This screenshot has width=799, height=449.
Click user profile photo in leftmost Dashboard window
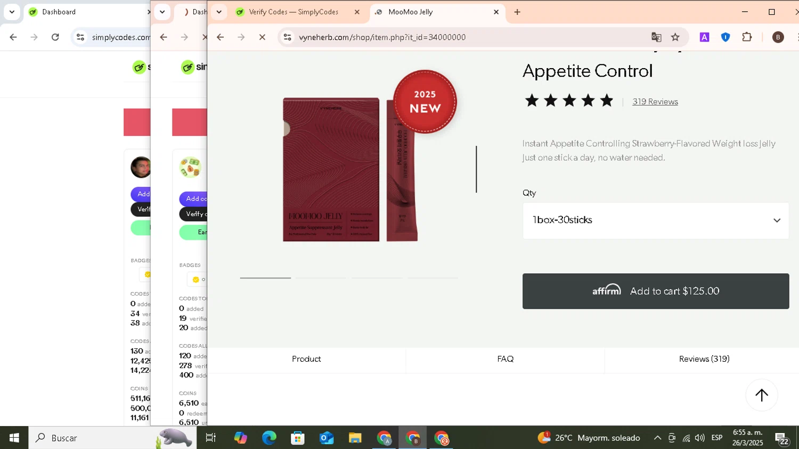[x=141, y=167]
